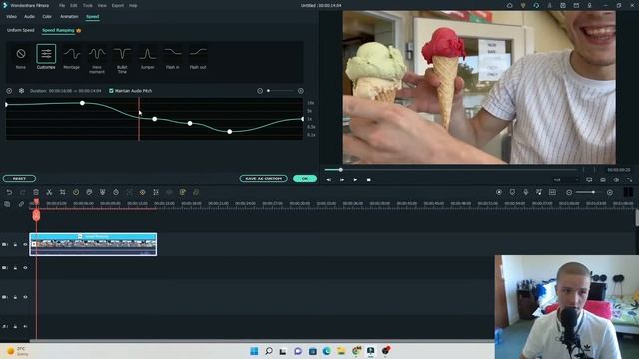Split the clip with the scissors icon
Screen dimensions: 639x359
tap(49, 192)
